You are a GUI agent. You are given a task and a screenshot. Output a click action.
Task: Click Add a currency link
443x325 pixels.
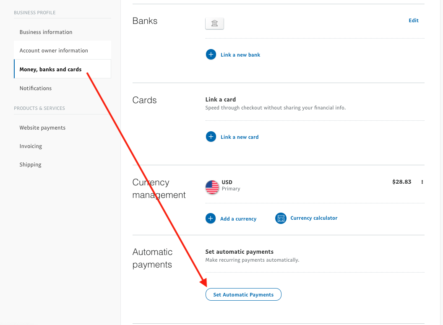[238, 219]
